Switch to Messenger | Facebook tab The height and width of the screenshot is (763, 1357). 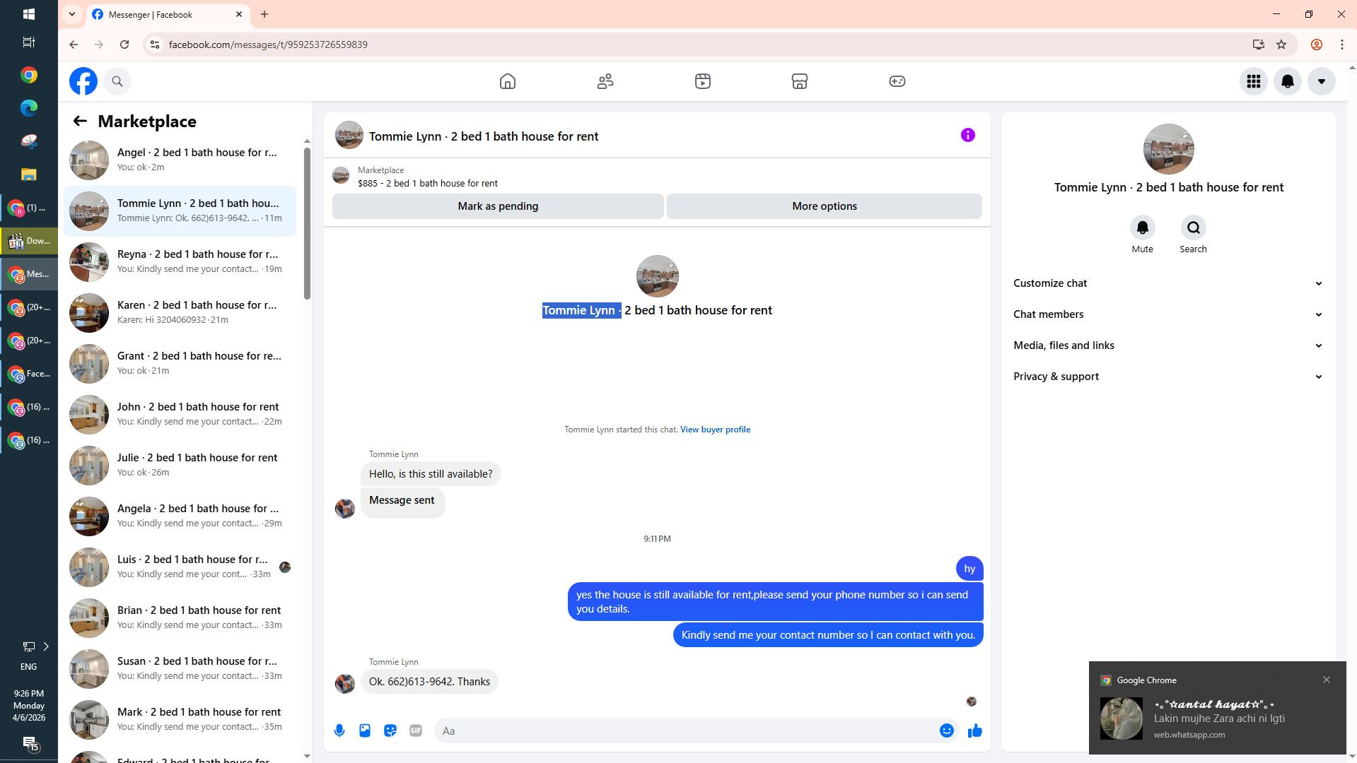[x=168, y=14]
